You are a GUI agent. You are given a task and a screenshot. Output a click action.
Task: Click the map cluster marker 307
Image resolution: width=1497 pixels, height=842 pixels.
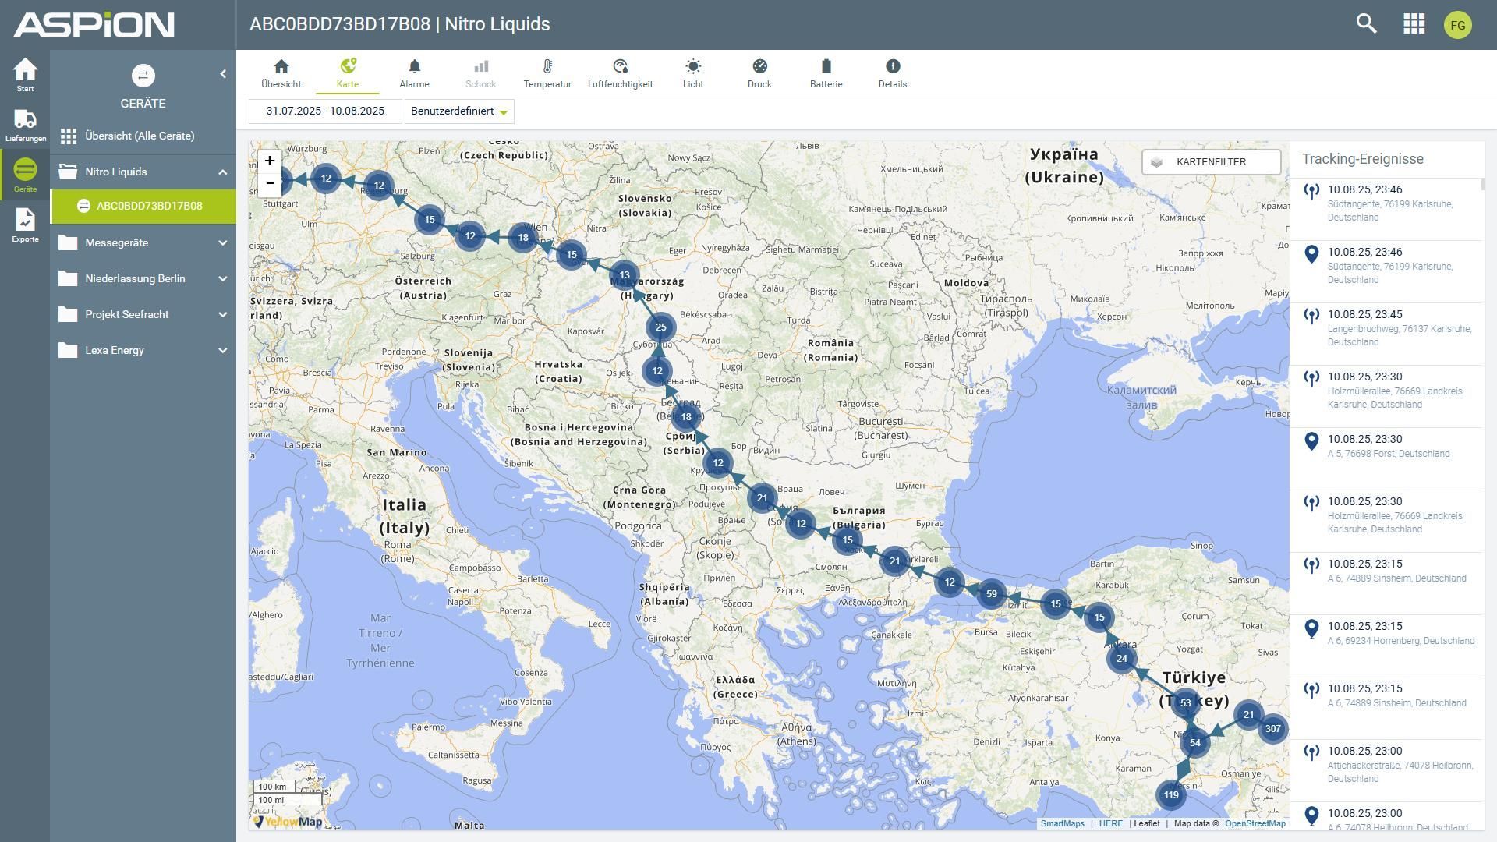(1272, 729)
